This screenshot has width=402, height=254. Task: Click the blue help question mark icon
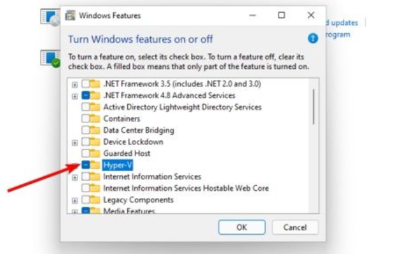click(x=313, y=39)
